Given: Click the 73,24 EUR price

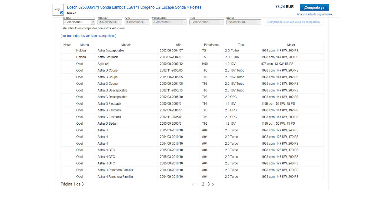Looking at the screenshot, I should tap(285, 7).
